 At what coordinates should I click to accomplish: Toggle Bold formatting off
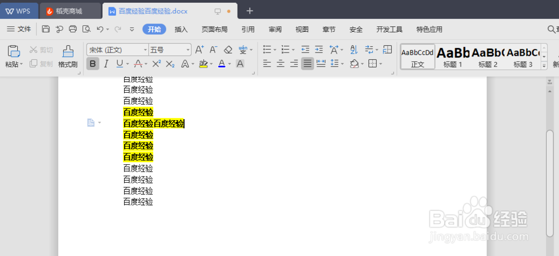click(x=93, y=64)
